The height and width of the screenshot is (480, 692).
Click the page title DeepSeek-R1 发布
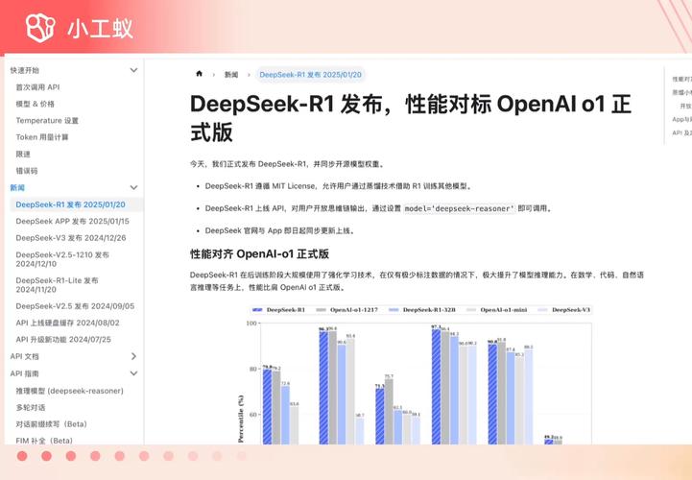pyautogui.click(x=411, y=118)
